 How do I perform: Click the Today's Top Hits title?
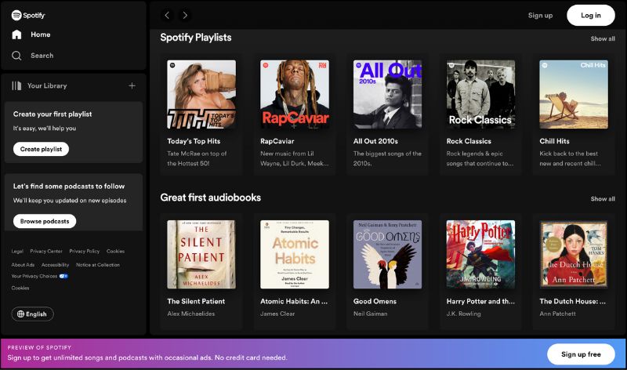pos(194,141)
